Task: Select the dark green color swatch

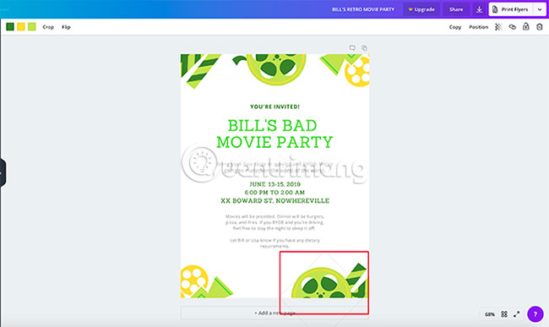Action: pos(10,26)
